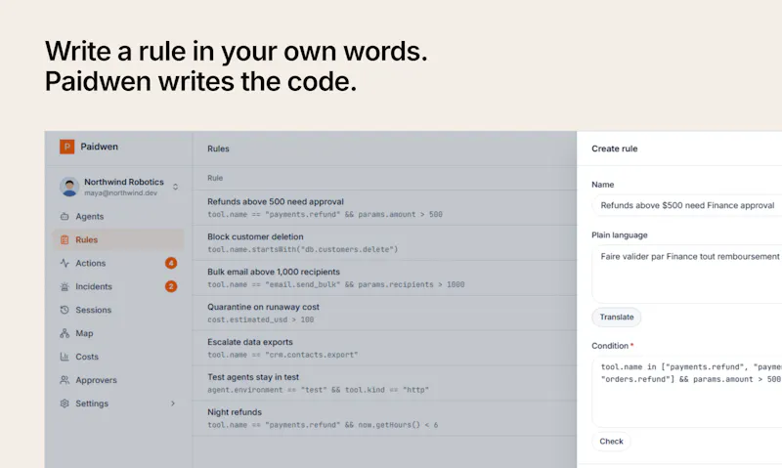Image resolution: width=782 pixels, height=468 pixels.
Task: Click the crm.contacts.export condition code
Action: pyautogui.click(x=282, y=355)
